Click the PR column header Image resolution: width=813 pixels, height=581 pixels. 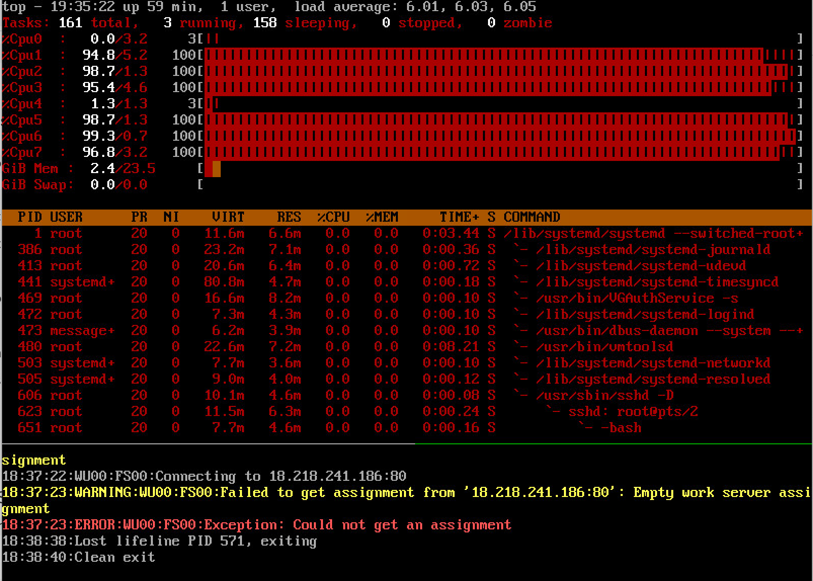click(139, 217)
